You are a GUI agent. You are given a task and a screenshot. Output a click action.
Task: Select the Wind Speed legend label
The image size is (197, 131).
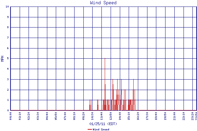pos(101,129)
